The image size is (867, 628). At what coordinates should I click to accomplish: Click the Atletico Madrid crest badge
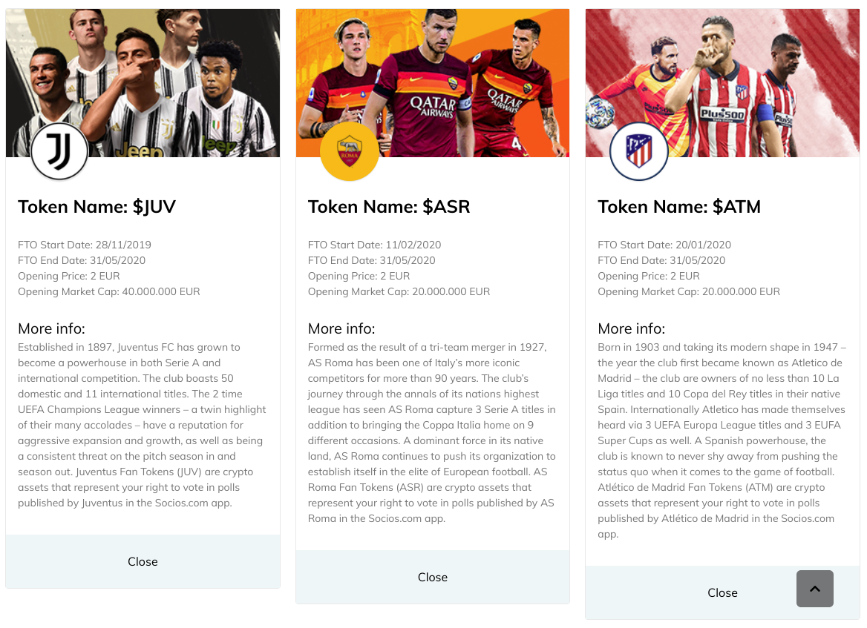tap(638, 151)
